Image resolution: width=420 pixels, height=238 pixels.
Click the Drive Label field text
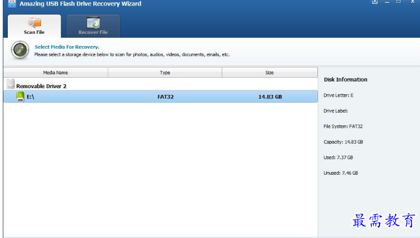[336, 111]
